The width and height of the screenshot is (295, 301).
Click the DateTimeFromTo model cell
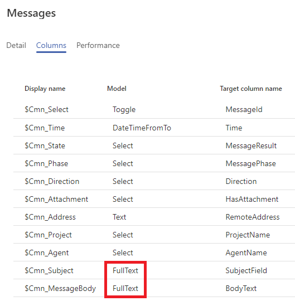[142, 128]
